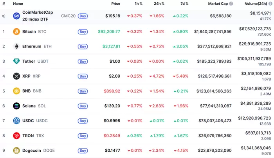274x158 pixels.
Task: Sort by 7d % column header
Action: click(184, 4)
